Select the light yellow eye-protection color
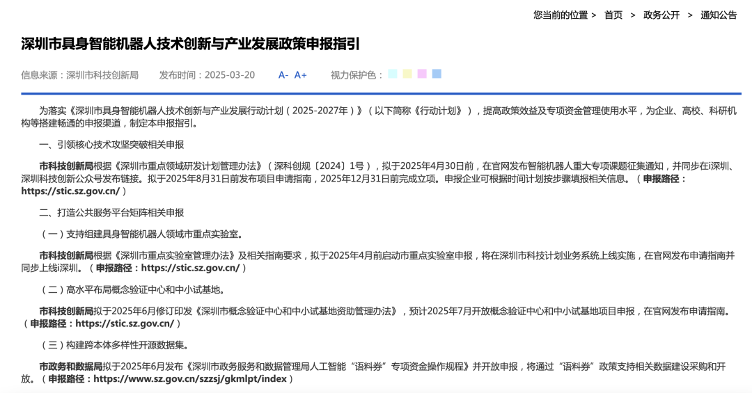The image size is (752, 393). [407, 74]
